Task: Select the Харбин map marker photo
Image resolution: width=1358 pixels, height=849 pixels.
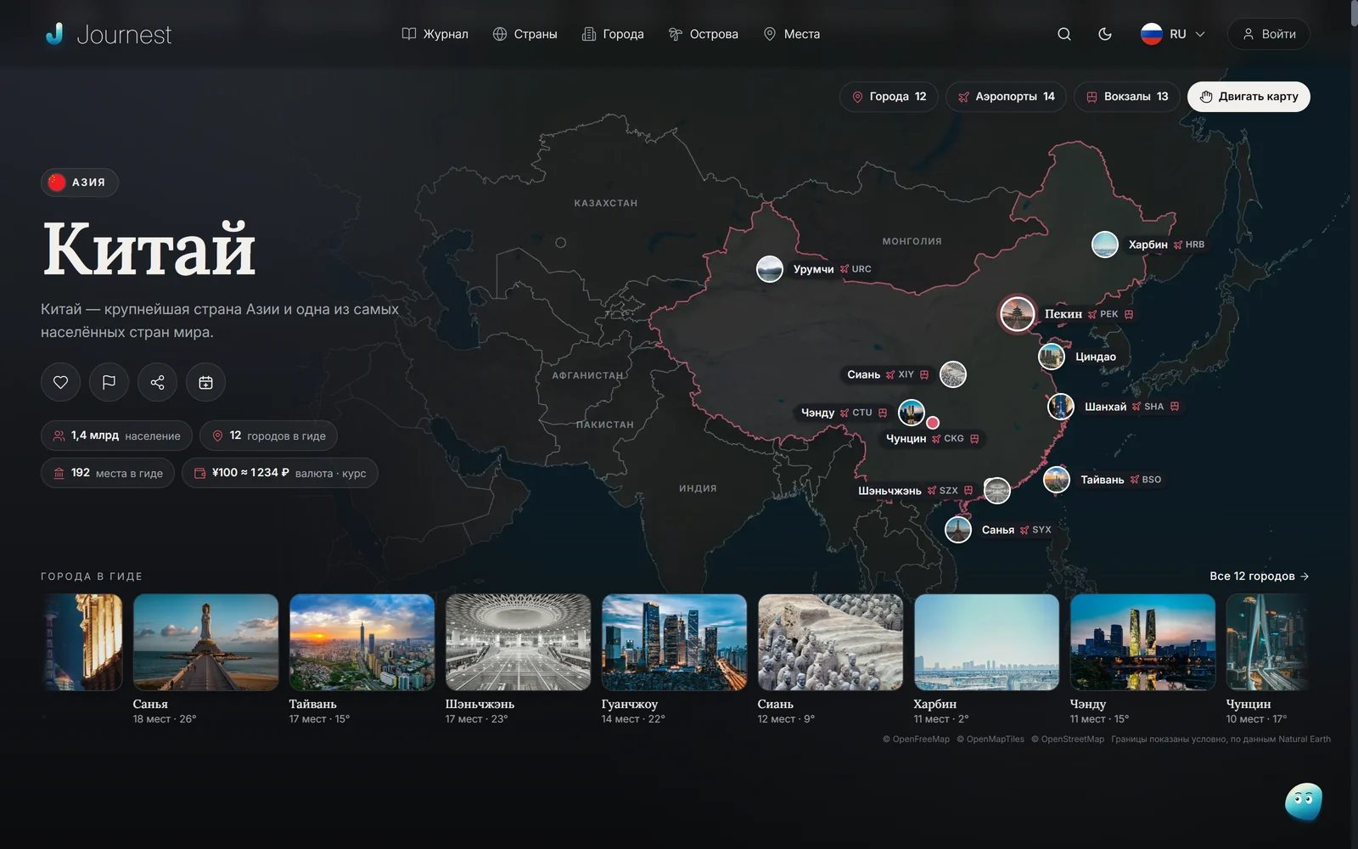Action: (1104, 245)
